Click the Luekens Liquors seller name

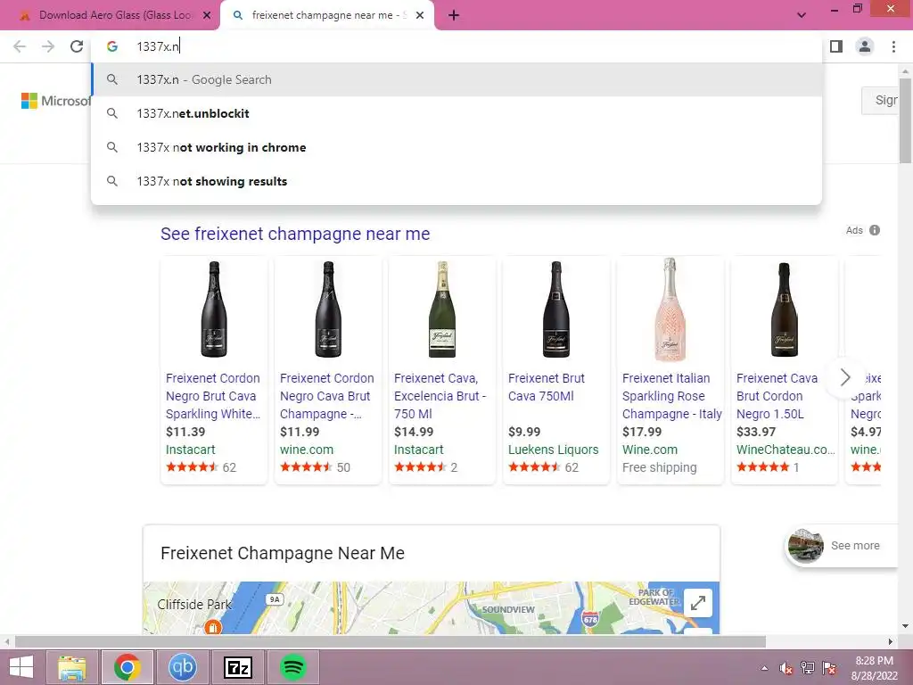(x=553, y=450)
